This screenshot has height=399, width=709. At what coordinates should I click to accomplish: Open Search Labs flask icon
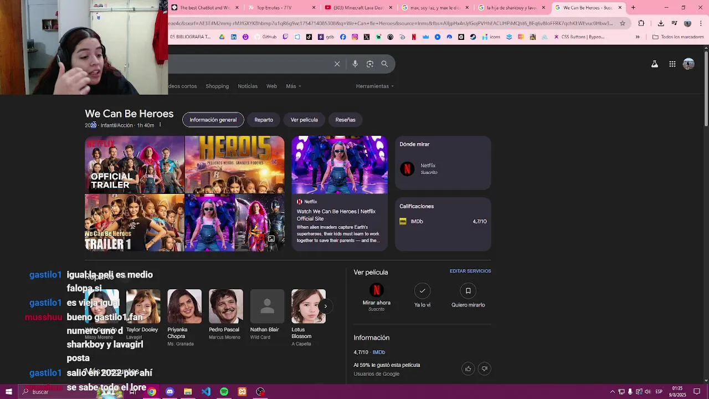655,64
